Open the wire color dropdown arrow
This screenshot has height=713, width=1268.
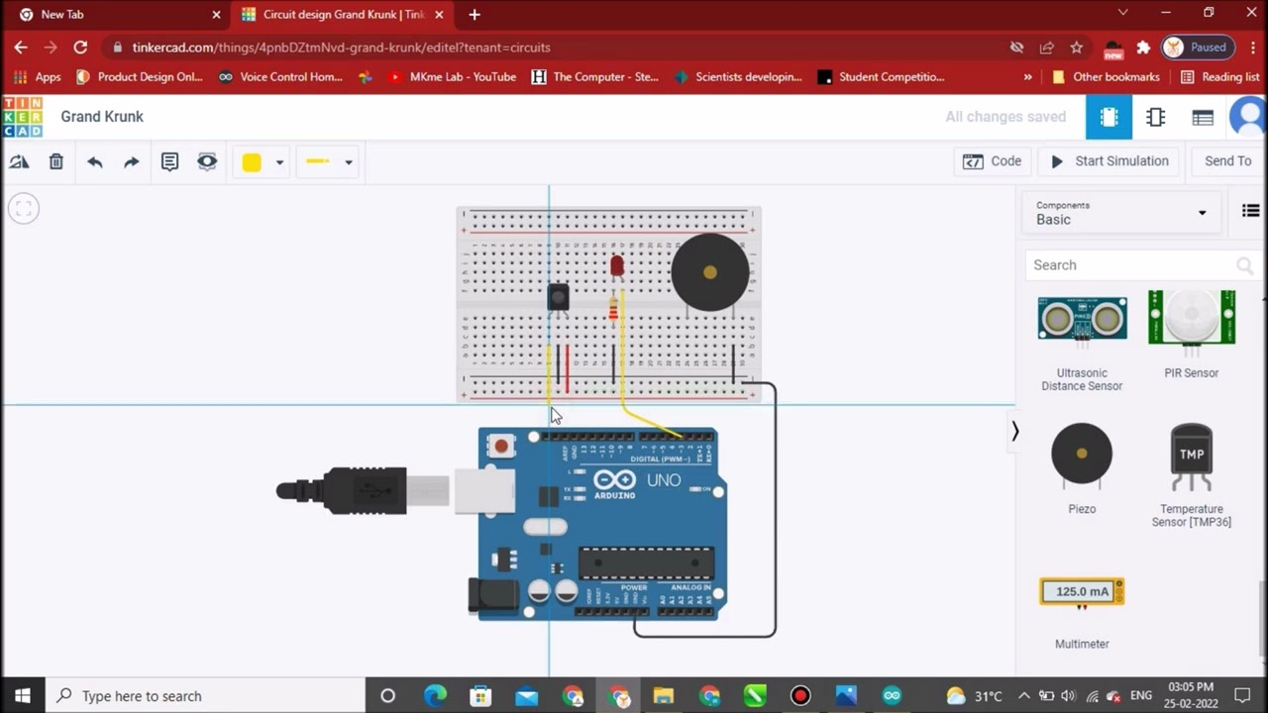tap(279, 162)
